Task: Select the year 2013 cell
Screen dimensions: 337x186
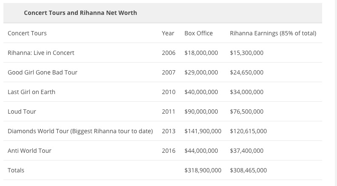Action: tap(169, 131)
